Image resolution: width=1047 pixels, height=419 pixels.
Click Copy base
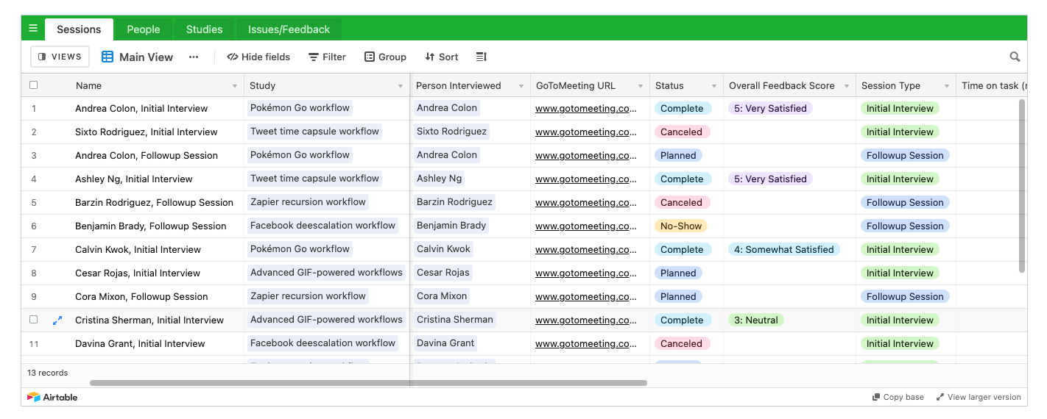point(898,397)
